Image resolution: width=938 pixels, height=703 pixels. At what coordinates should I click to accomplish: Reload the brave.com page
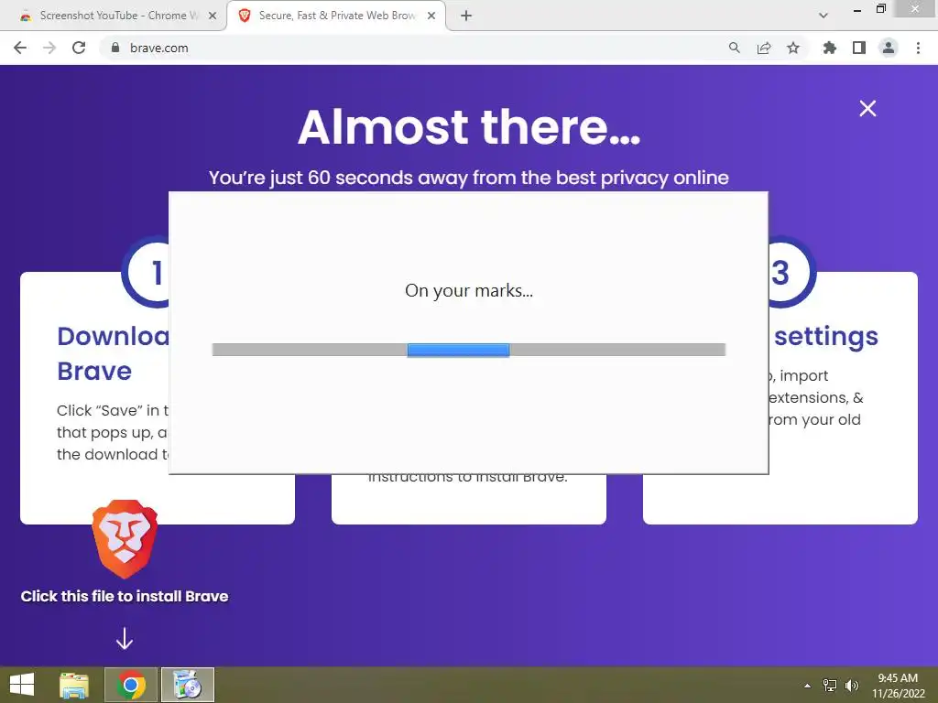(79, 48)
